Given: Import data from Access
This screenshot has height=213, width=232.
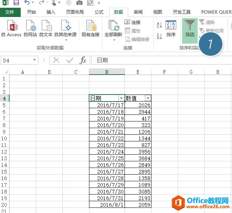Looking at the screenshot, I should pyautogui.click(x=11, y=28).
